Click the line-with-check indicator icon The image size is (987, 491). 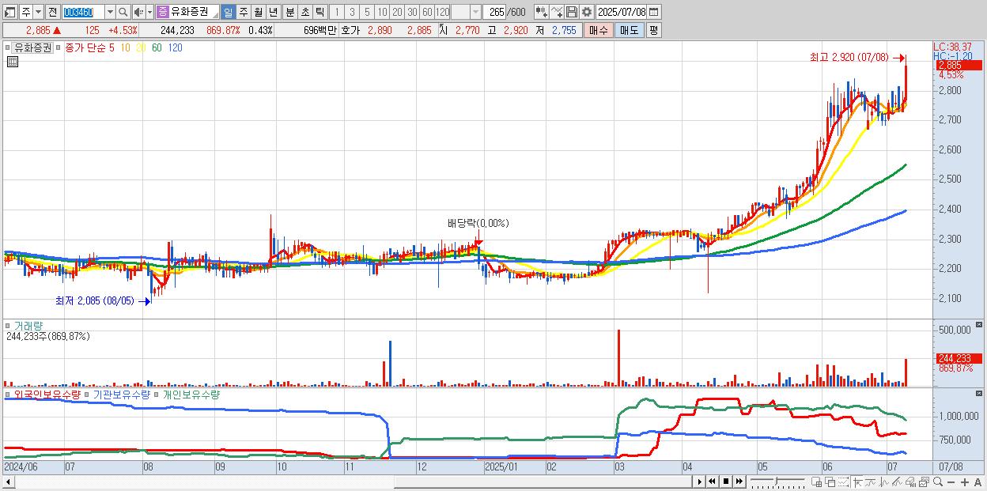click(557, 12)
